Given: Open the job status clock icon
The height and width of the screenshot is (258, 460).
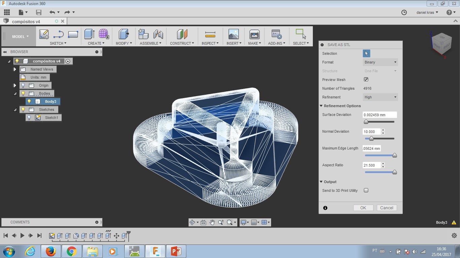Looking at the screenshot, I should 404,12.
